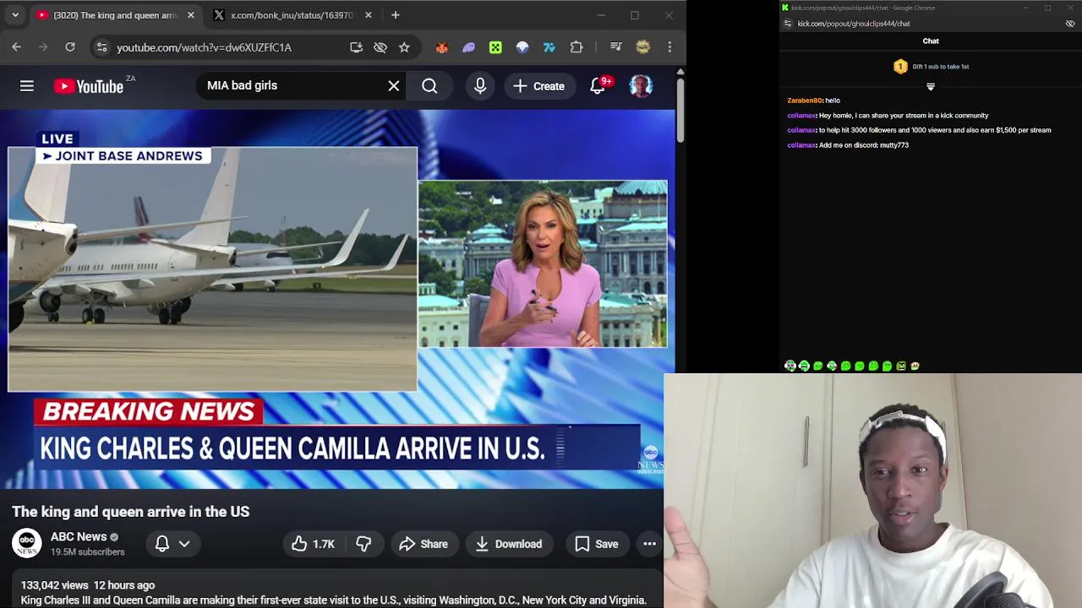The width and height of the screenshot is (1082, 608).
Task: Open the Extensions puzzle menu
Action: click(x=577, y=47)
